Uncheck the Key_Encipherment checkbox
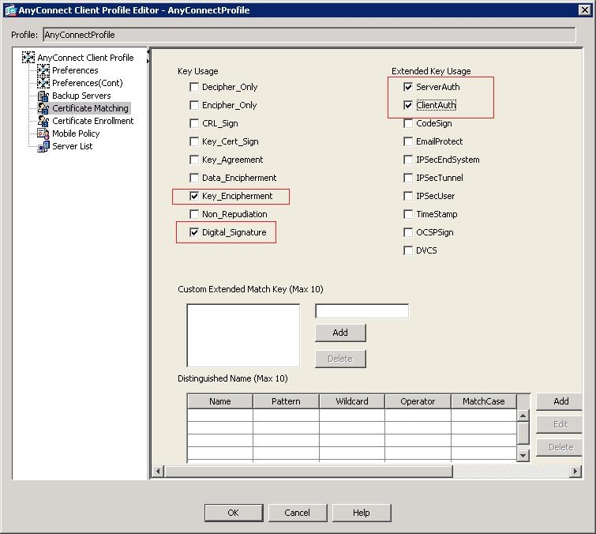 [194, 196]
